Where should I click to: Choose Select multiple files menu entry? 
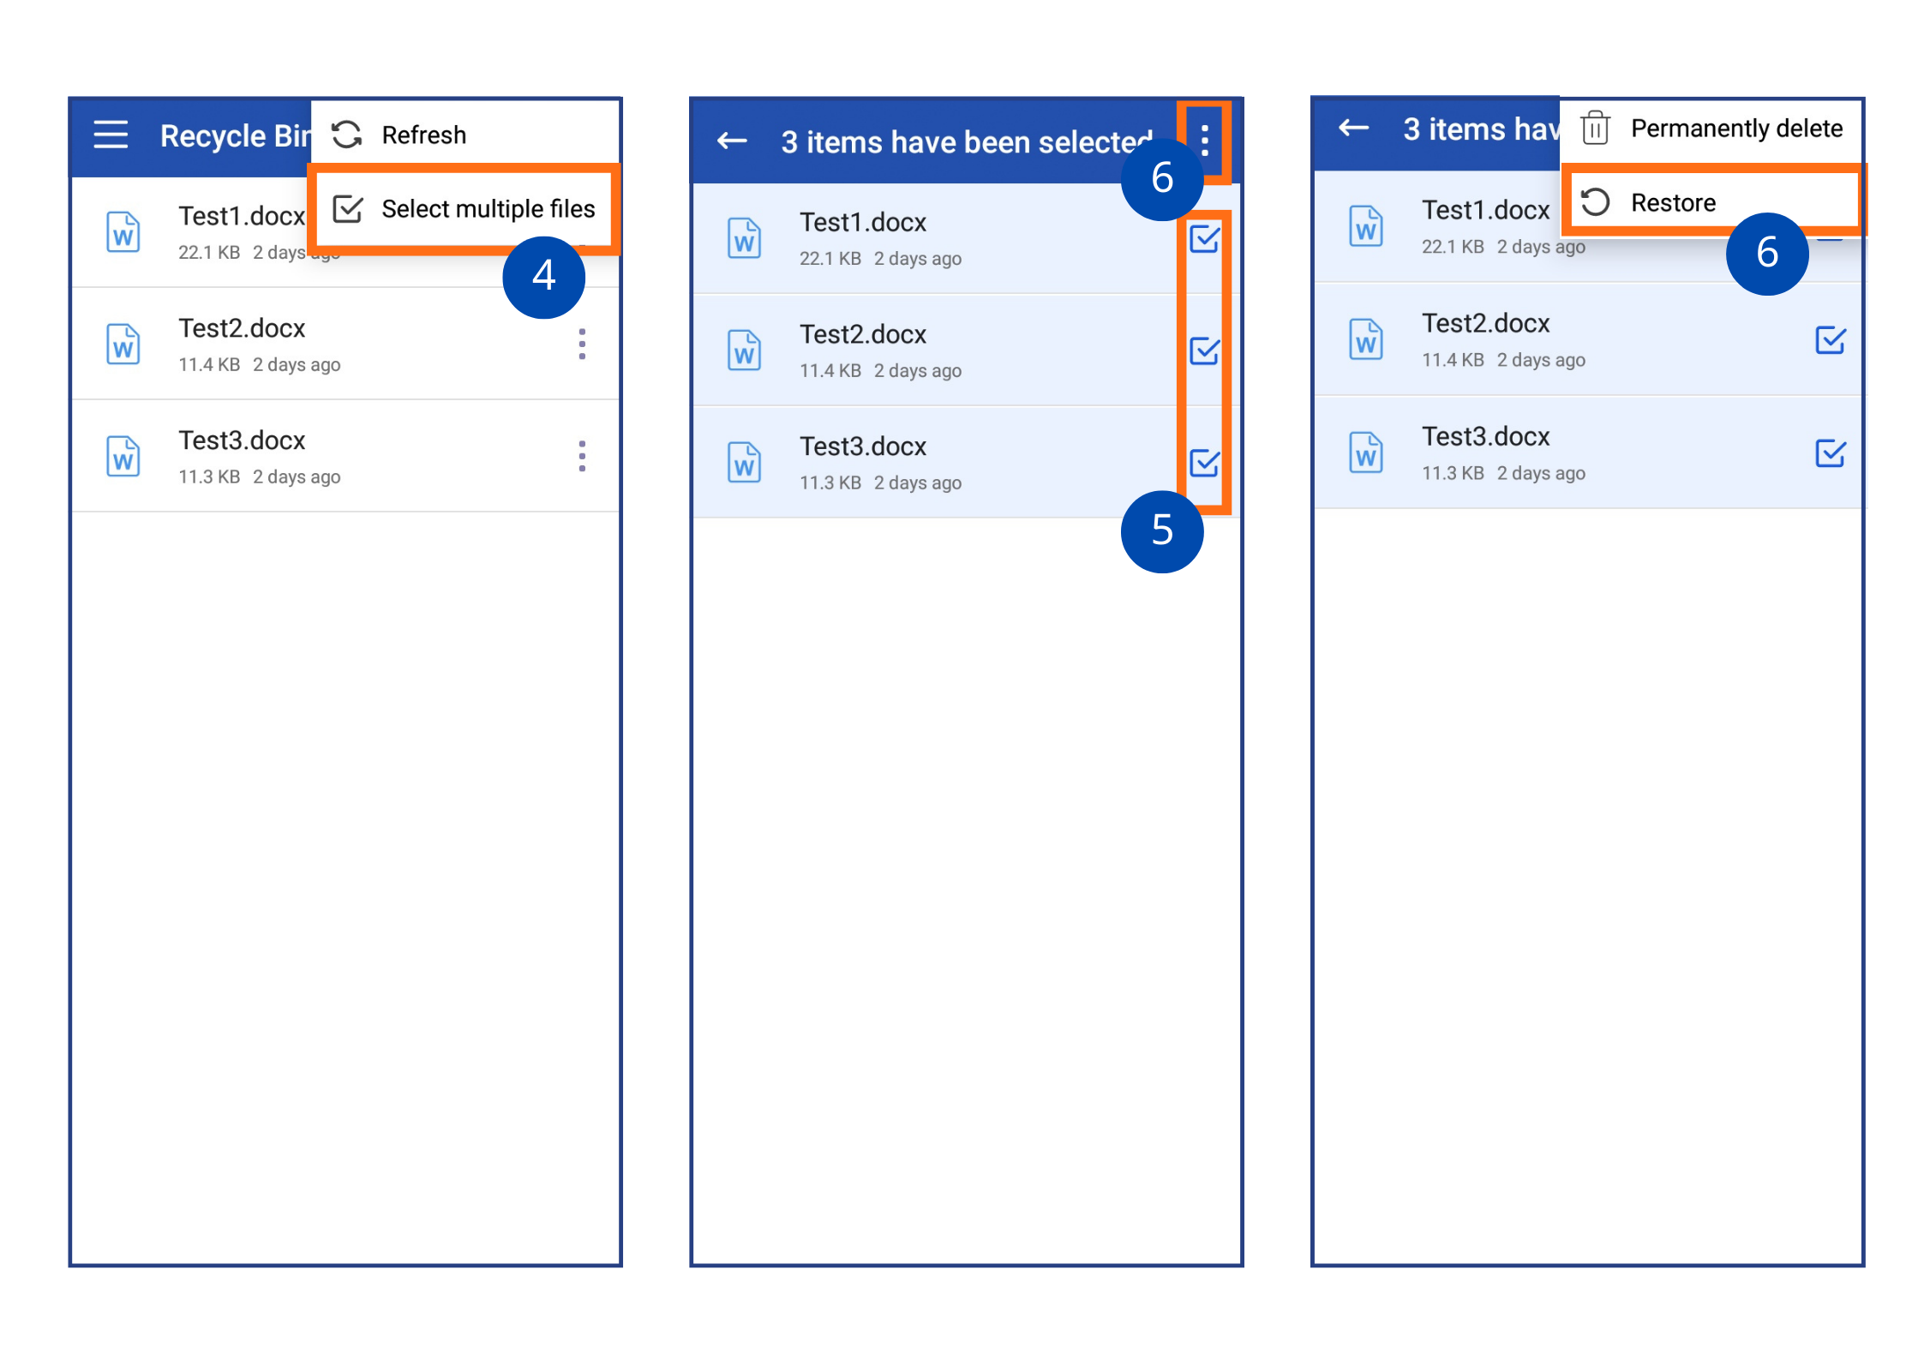(x=464, y=208)
